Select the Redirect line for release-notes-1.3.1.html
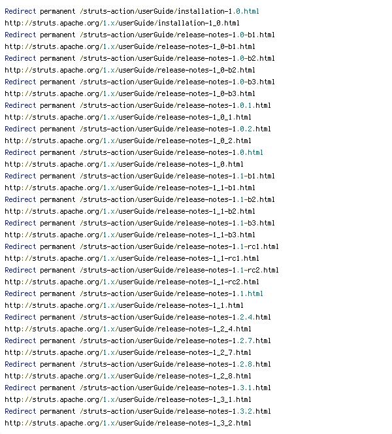 [x=138, y=388]
